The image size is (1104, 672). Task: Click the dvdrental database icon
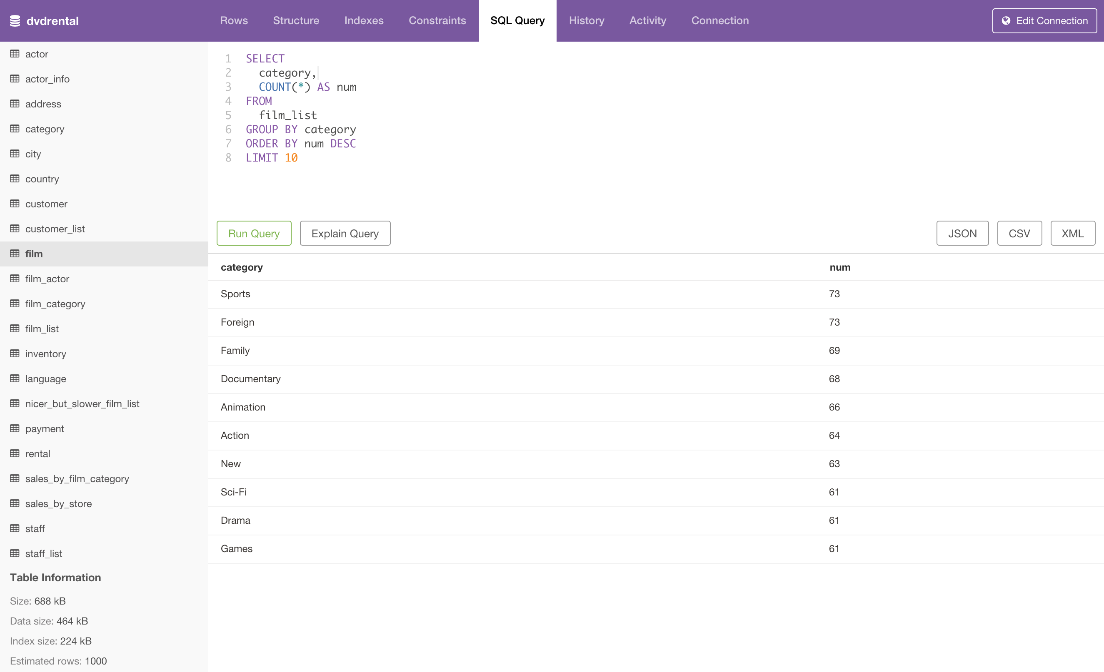pyautogui.click(x=17, y=20)
